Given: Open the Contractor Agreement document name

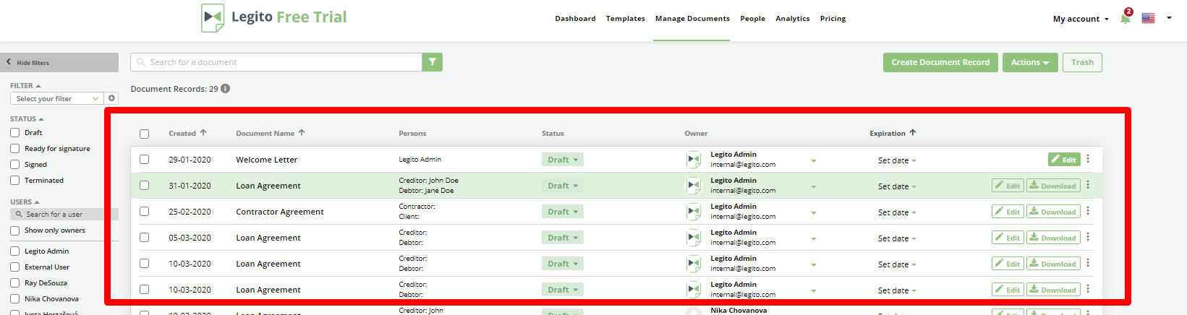Looking at the screenshot, I should [x=280, y=212].
